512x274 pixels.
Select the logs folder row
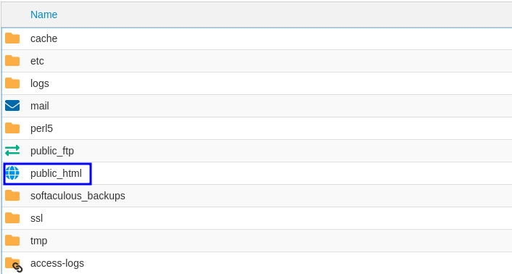[x=257, y=83]
